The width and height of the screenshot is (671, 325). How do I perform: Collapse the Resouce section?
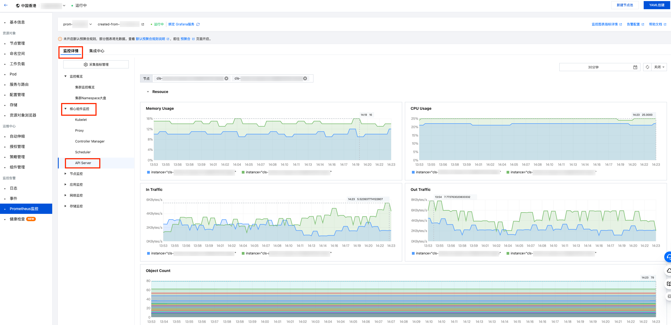[148, 92]
